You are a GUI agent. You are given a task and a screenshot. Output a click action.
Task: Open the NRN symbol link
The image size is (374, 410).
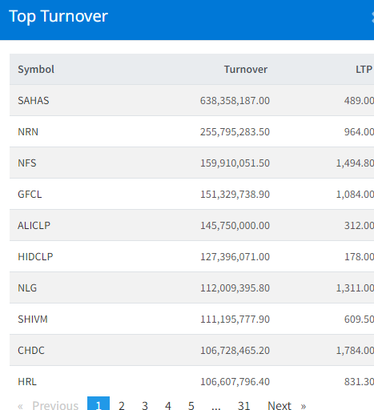click(x=28, y=132)
